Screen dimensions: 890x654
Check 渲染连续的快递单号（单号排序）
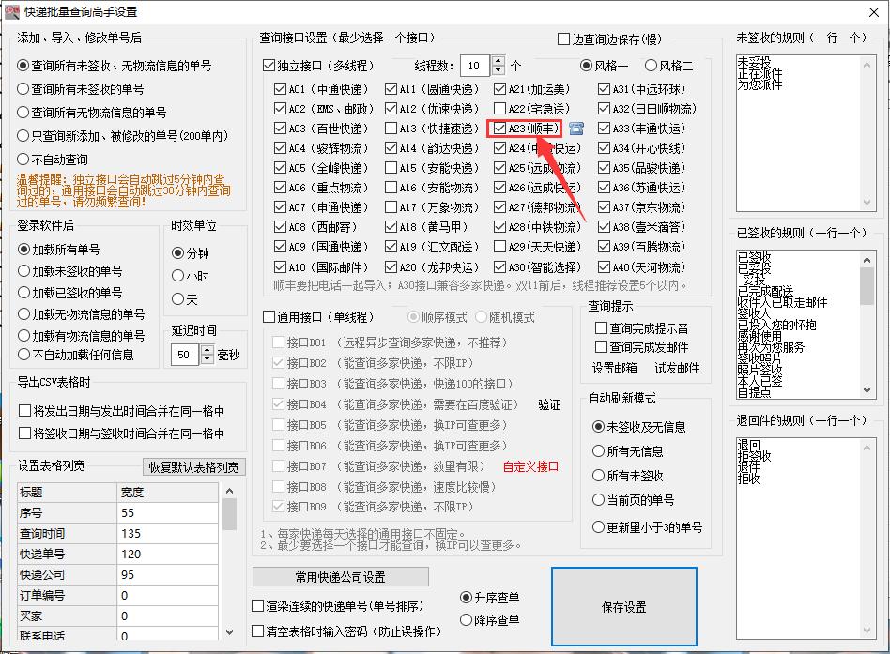[256, 605]
